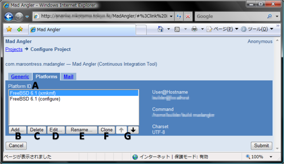The image size is (284, 164).
Task: Click the search magnifier icon
Action: coord(269,16)
